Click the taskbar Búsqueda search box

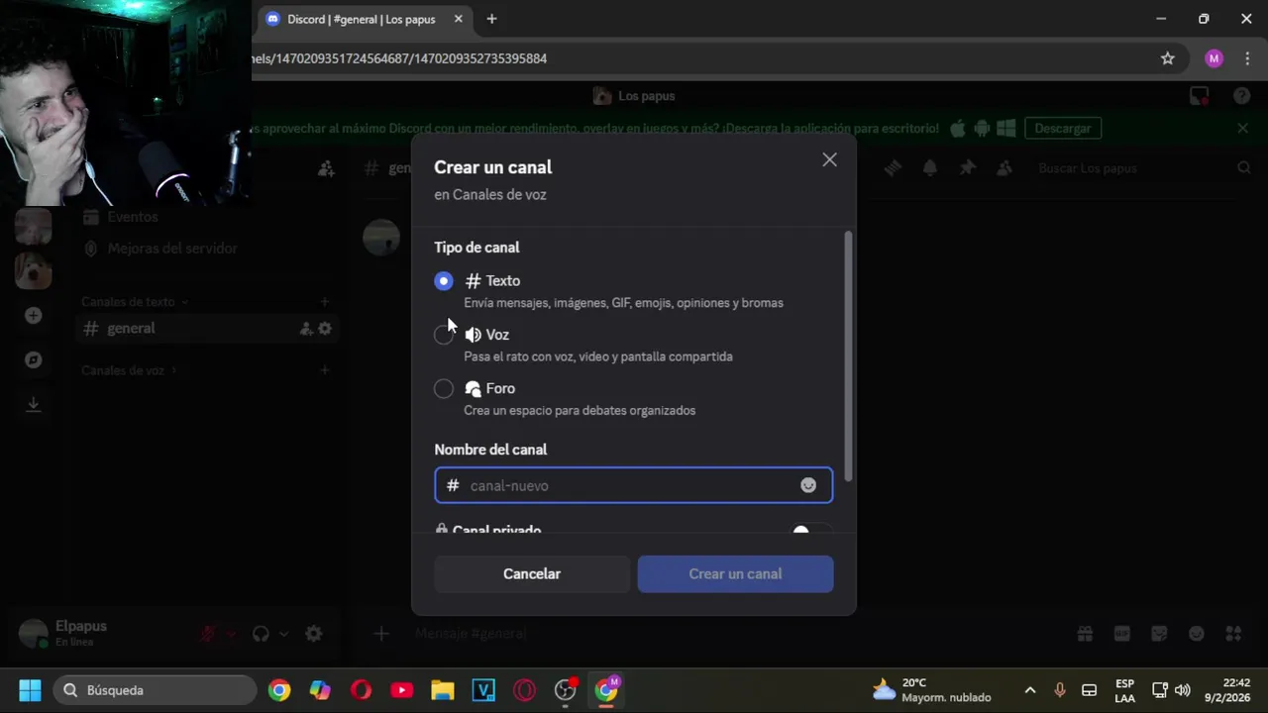pyautogui.click(x=156, y=690)
